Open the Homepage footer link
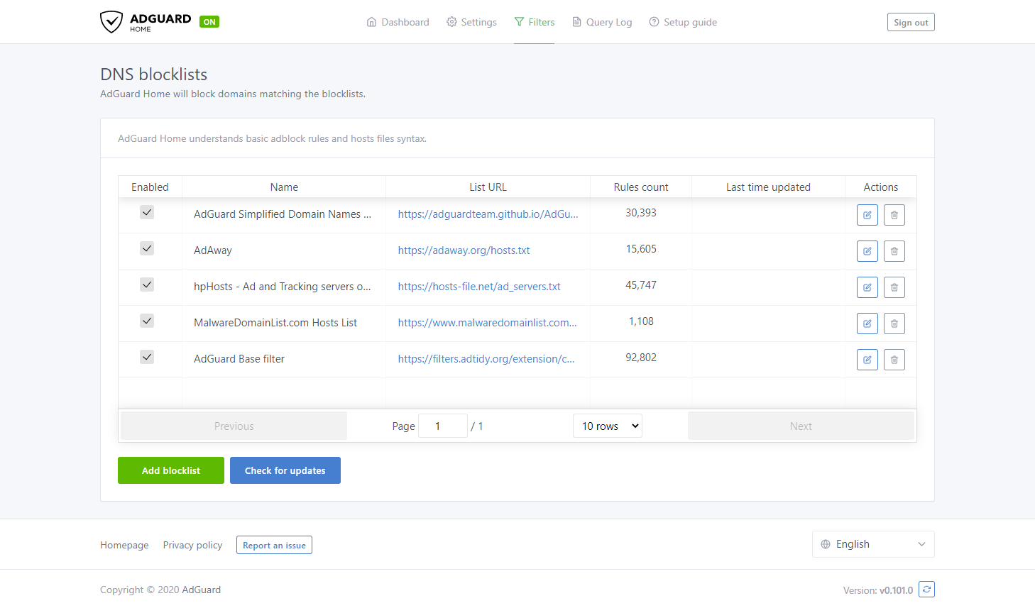1035x608 pixels. pyautogui.click(x=124, y=545)
